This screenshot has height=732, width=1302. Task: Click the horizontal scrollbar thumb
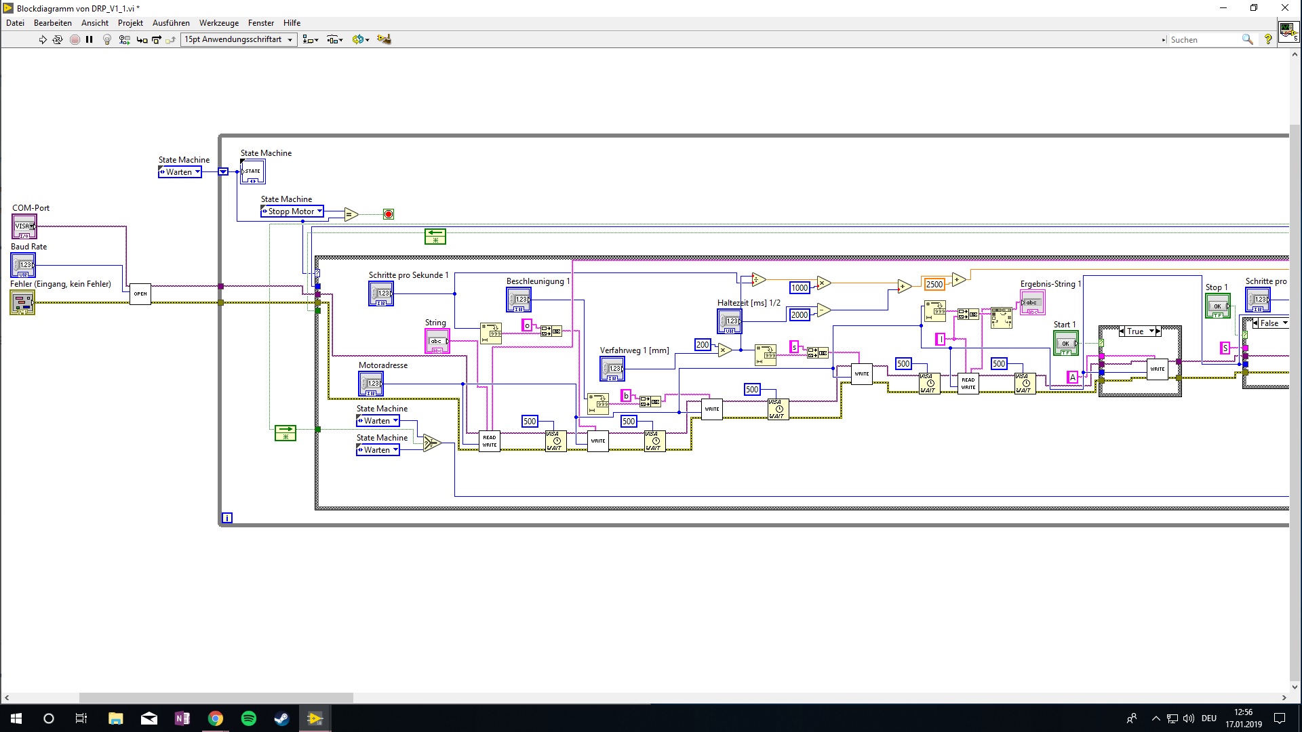click(216, 697)
